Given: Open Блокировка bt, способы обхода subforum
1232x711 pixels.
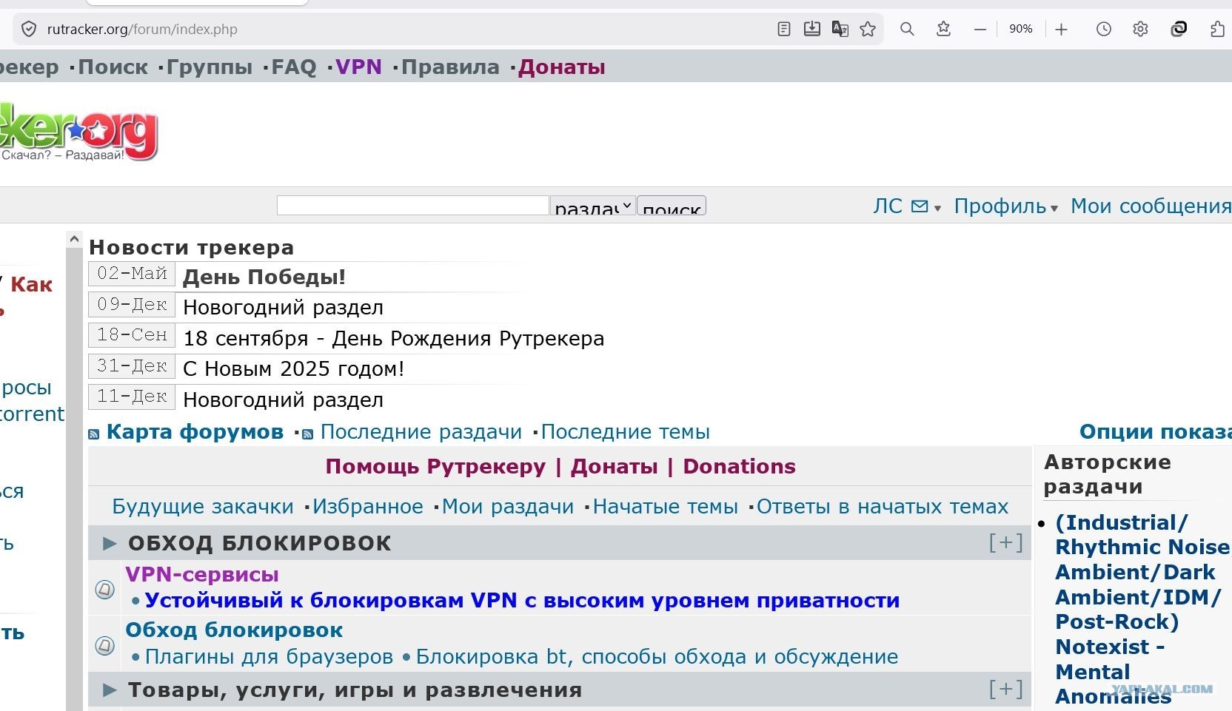Looking at the screenshot, I should (x=657, y=657).
